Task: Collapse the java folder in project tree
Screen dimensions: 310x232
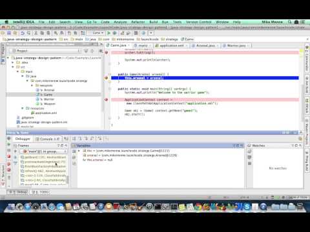Action: [23, 76]
